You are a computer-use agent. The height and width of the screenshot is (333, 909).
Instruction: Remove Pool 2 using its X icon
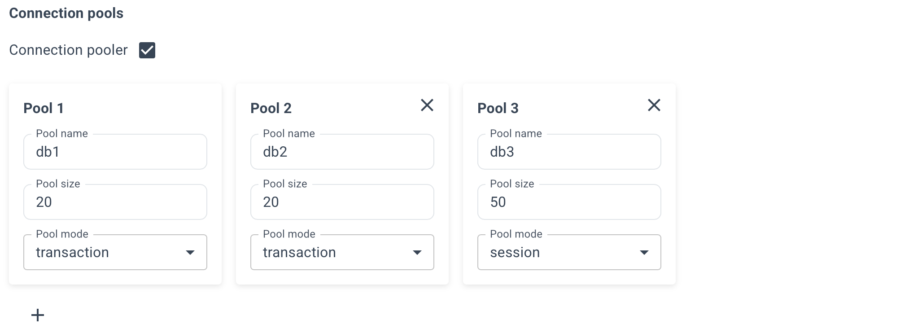click(427, 105)
